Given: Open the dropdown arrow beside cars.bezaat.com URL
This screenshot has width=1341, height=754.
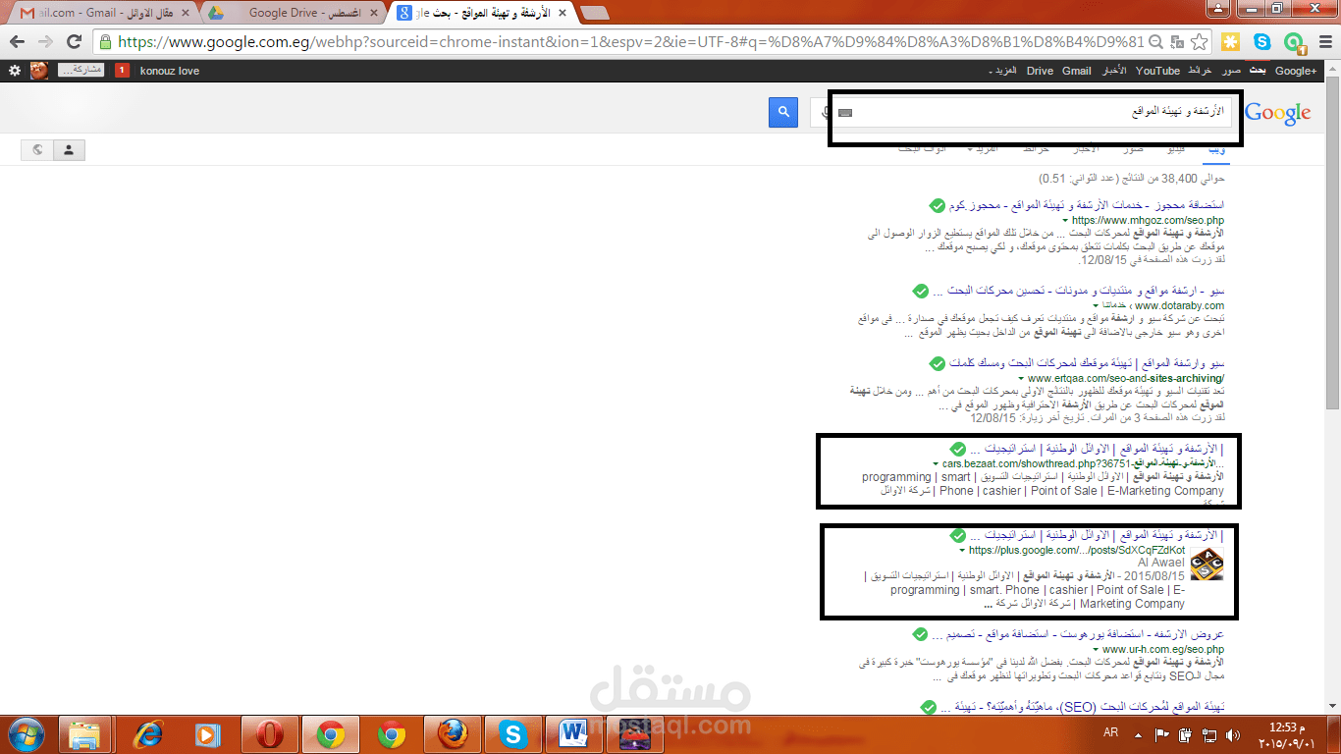Looking at the screenshot, I should click(x=937, y=463).
